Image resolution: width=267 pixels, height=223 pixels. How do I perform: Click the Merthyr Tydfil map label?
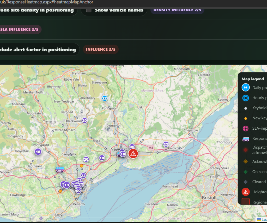click(x=33, y=92)
